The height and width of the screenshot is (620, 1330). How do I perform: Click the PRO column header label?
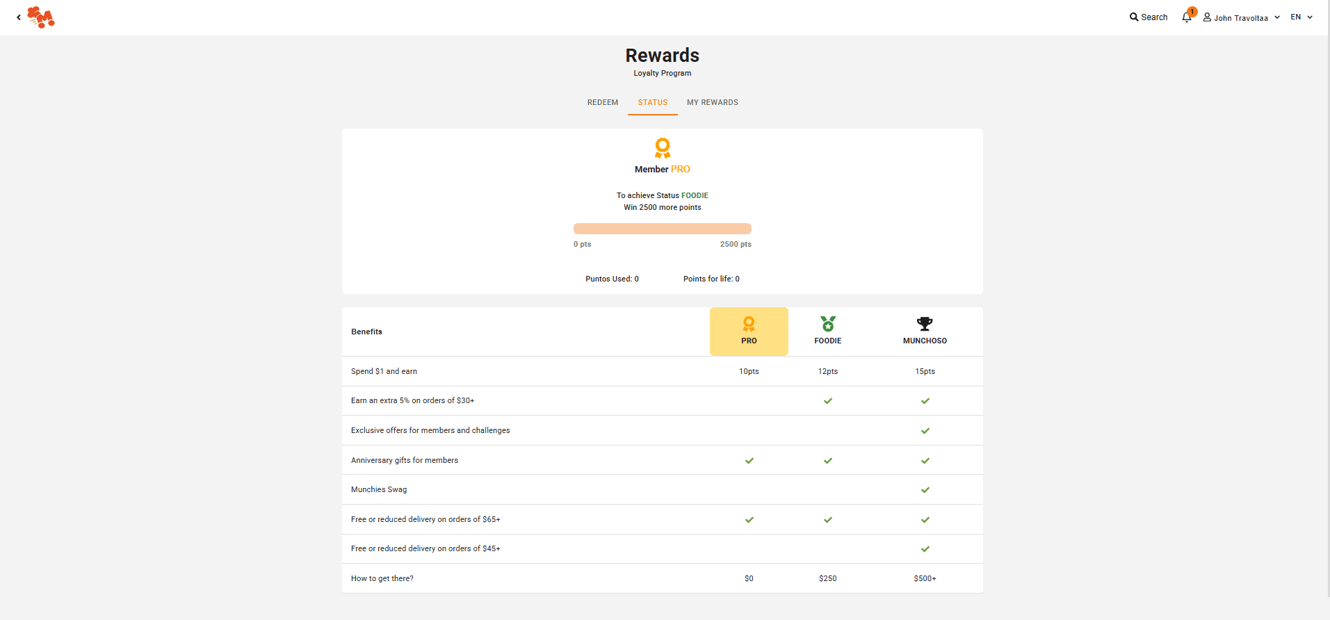[749, 341]
